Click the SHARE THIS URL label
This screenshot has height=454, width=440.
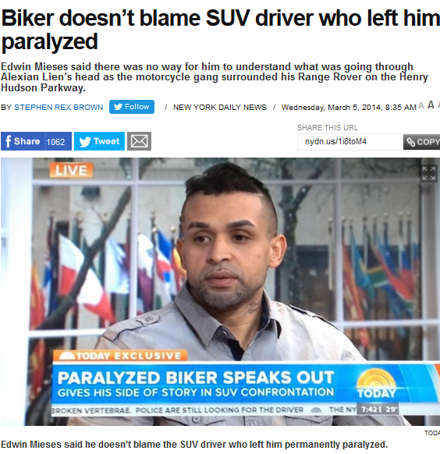tap(328, 128)
